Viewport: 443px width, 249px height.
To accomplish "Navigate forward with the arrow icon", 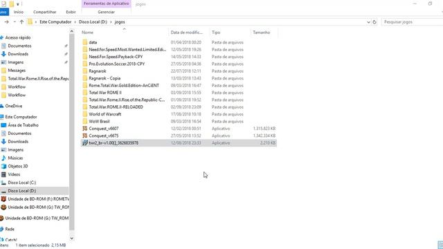I will coord(6,22).
